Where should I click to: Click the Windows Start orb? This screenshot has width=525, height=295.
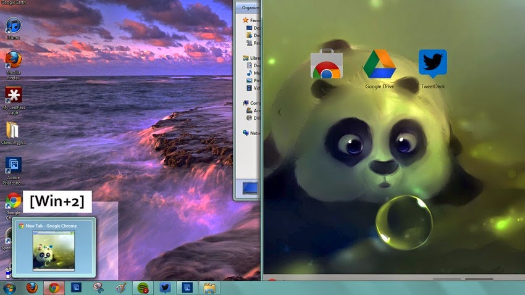coord(9,288)
